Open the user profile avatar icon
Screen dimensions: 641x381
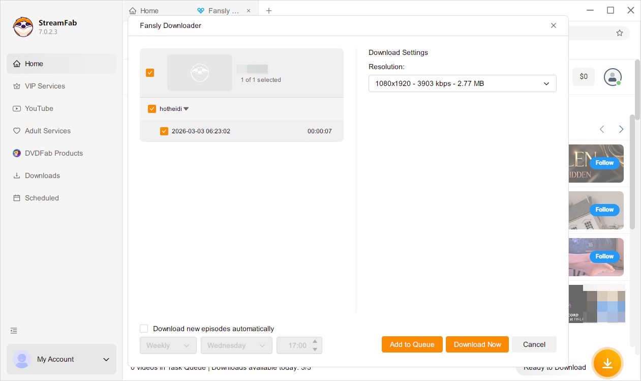[613, 77]
